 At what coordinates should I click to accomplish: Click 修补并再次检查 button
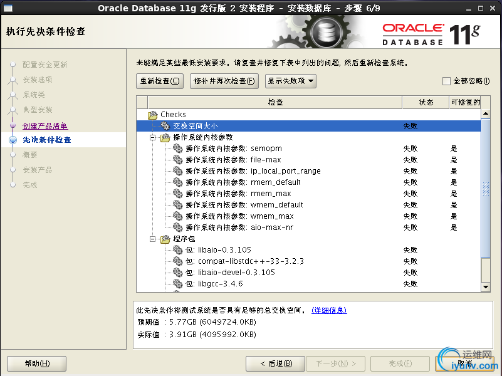pyautogui.click(x=224, y=81)
